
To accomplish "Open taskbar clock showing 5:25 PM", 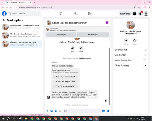I will [142, 119].
